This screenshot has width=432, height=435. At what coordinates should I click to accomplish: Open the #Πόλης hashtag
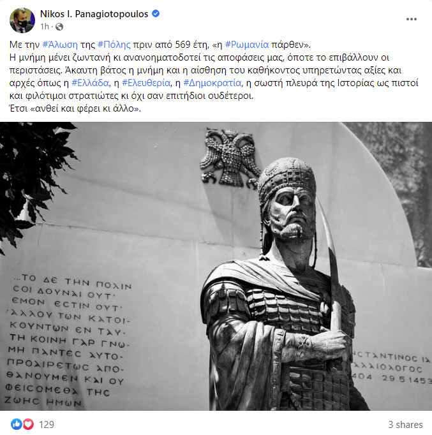pyautogui.click(x=114, y=45)
